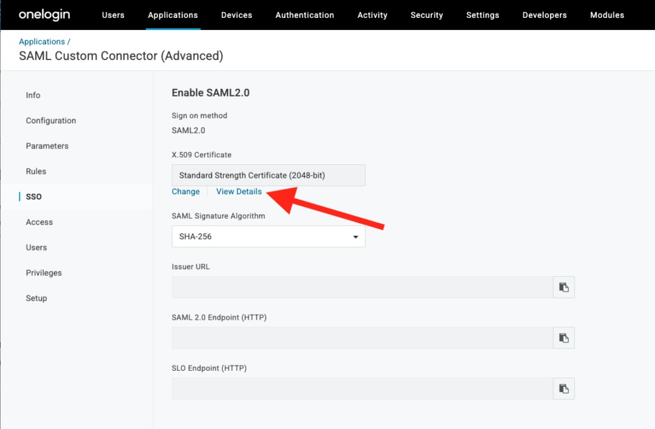655x429 pixels.
Task: Click inside the Issuer URL field
Action: 358,287
